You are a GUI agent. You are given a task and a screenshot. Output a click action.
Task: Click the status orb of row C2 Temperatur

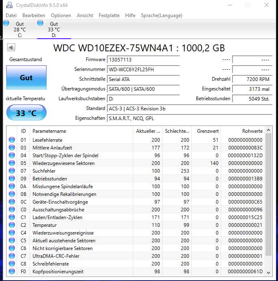point(12,225)
